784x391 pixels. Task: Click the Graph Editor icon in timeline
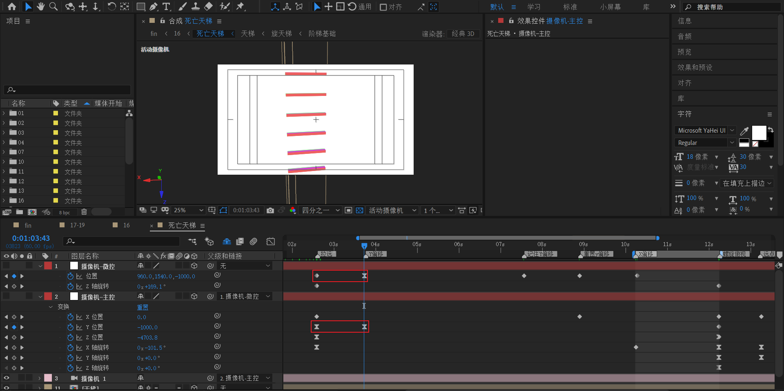coord(271,241)
